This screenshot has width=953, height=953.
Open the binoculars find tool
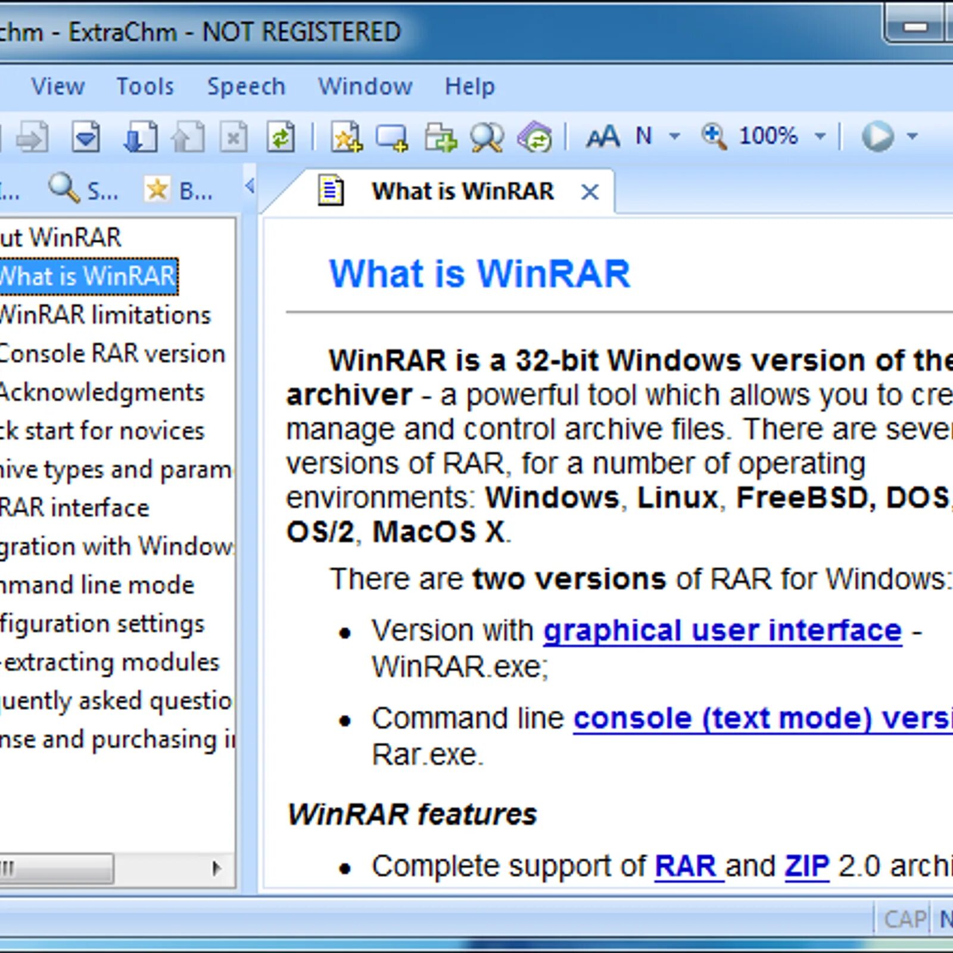click(x=487, y=137)
